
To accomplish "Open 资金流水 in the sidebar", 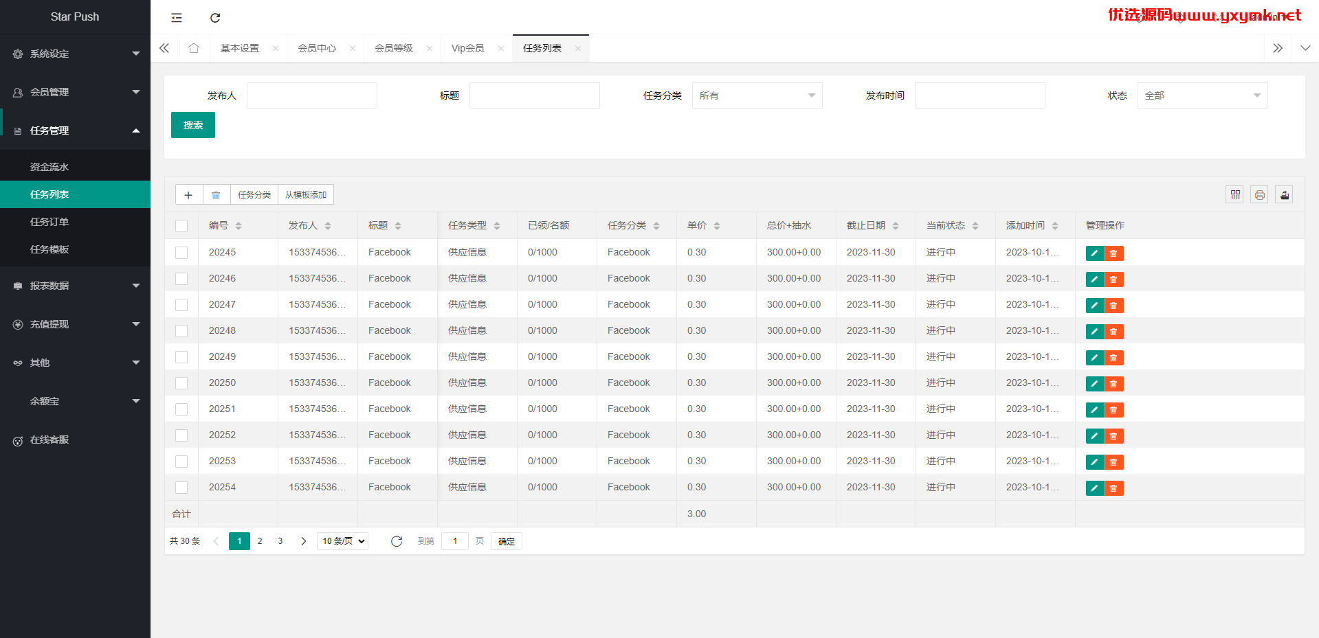I will (x=75, y=167).
